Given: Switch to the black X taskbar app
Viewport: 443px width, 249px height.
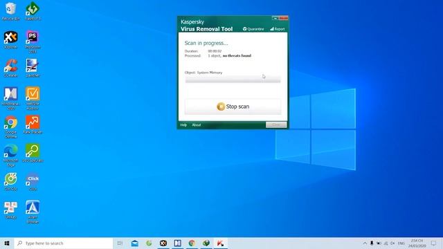Looking at the screenshot, I should [163, 243].
